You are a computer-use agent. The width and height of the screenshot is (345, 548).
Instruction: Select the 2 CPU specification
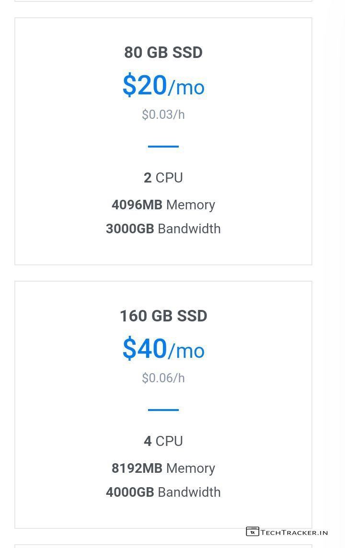pyautogui.click(x=163, y=178)
